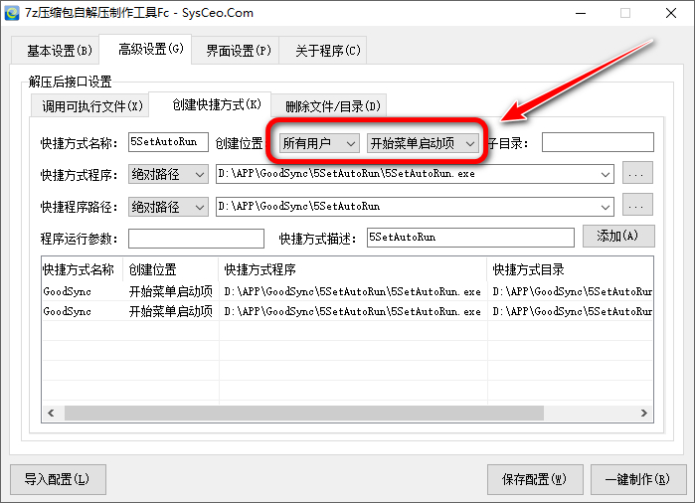Image resolution: width=695 pixels, height=503 pixels.
Task: Click the app icon in title bar
Action: [12, 13]
